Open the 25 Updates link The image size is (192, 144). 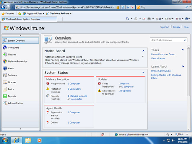[x=125, y=91]
